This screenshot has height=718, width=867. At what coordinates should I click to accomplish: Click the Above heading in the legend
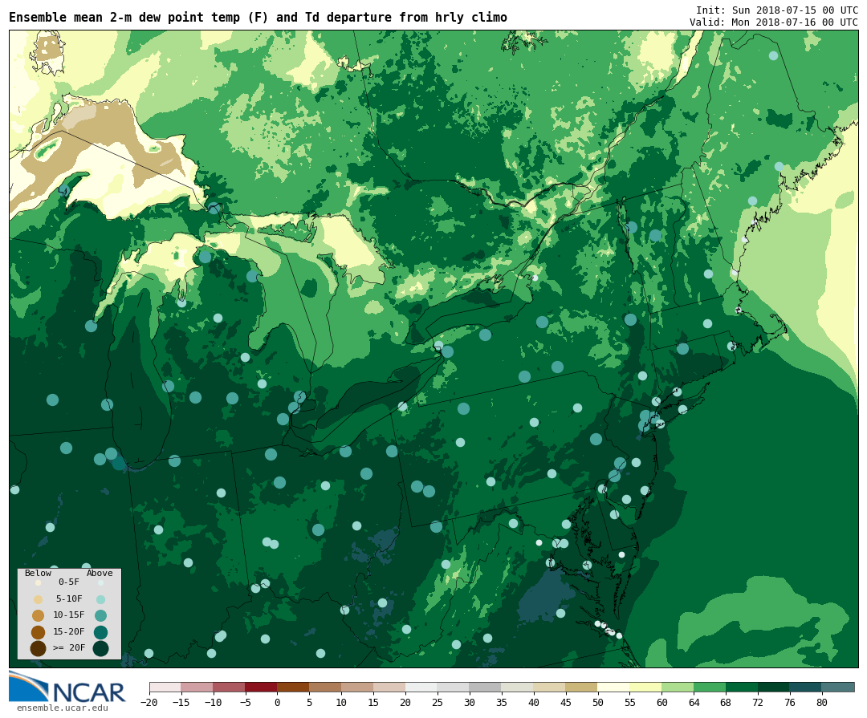[100, 573]
